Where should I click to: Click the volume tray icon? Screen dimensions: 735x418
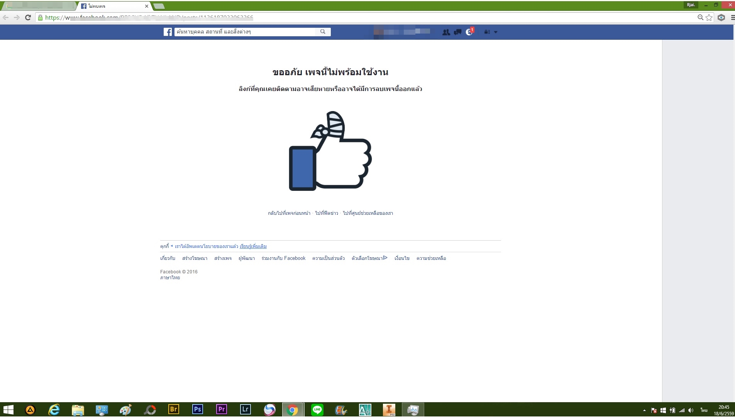[x=691, y=410]
